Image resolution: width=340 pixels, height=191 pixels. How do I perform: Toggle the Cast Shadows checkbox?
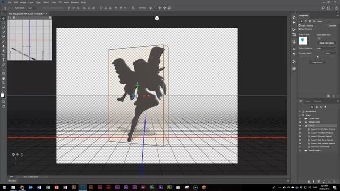tap(300, 29)
